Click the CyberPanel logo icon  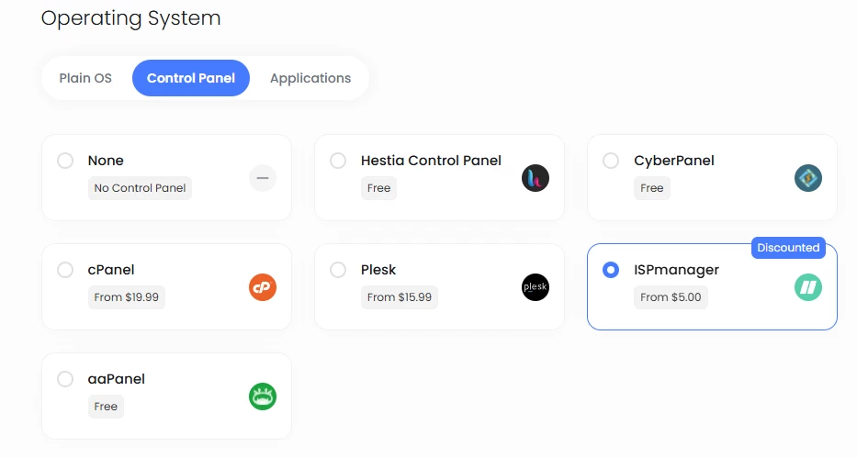[x=808, y=178]
